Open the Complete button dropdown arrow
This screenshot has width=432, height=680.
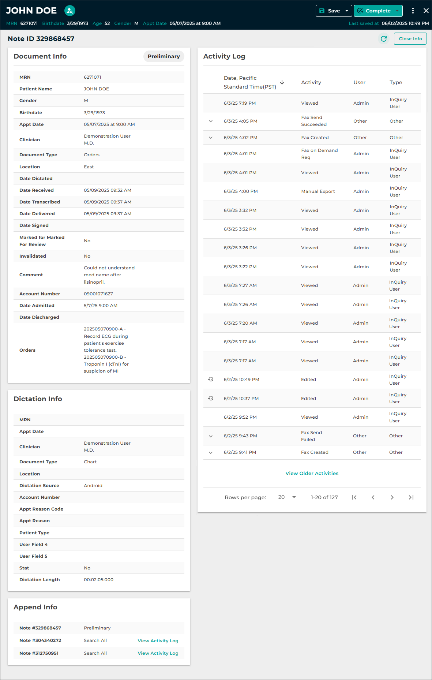397,11
